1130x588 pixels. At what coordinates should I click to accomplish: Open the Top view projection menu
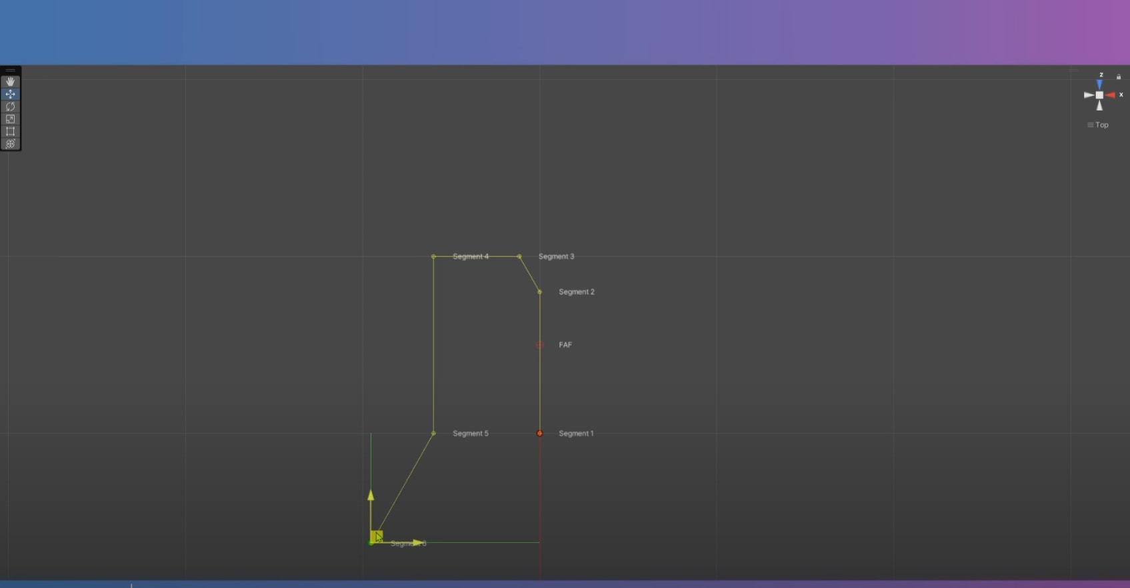pyautogui.click(x=1098, y=125)
